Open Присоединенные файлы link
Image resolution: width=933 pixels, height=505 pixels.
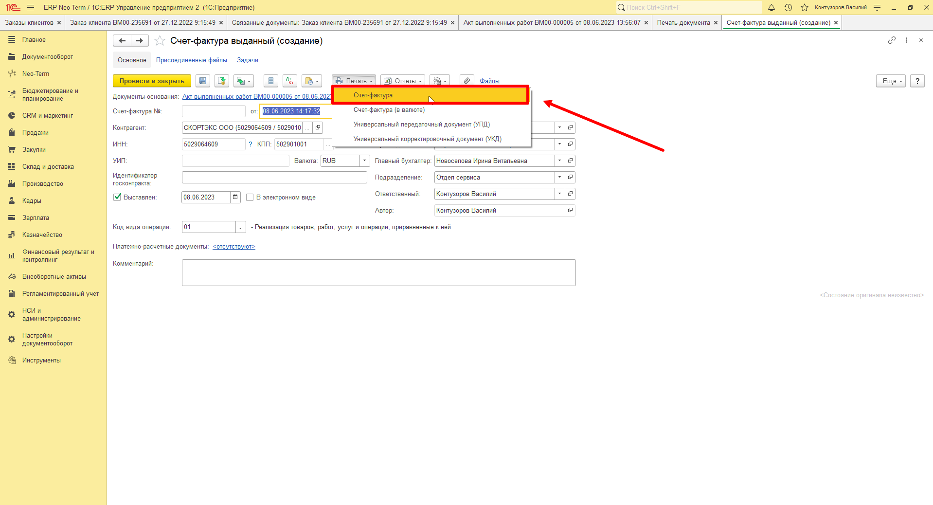[x=192, y=60]
